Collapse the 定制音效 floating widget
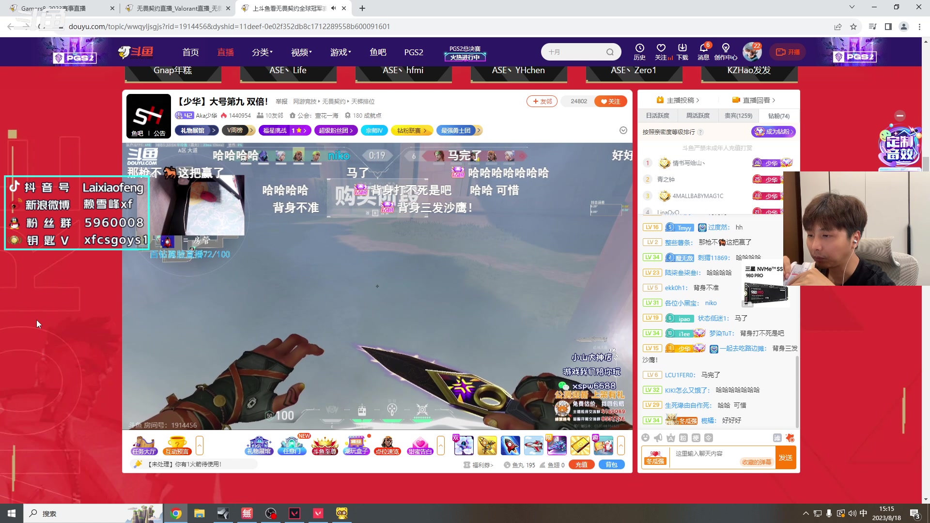This screenshot has width=930, height=523. (x=900, y=116)
